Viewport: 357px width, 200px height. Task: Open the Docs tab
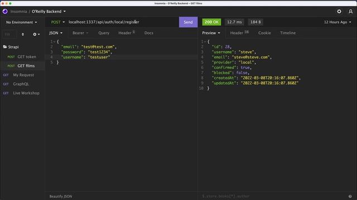tap(149, 33)
